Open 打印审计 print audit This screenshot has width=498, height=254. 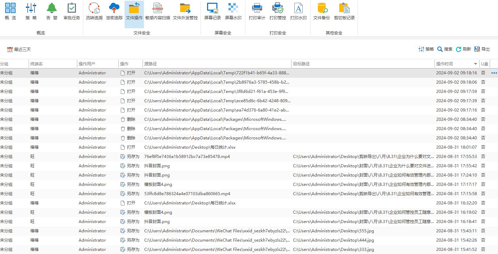pos(257,11)
